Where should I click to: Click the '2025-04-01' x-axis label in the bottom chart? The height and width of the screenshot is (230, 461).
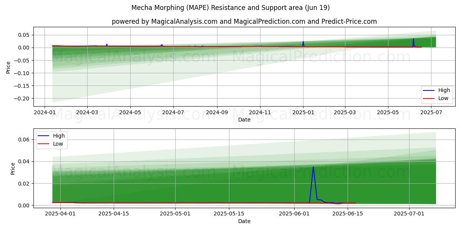click(60, 214)
